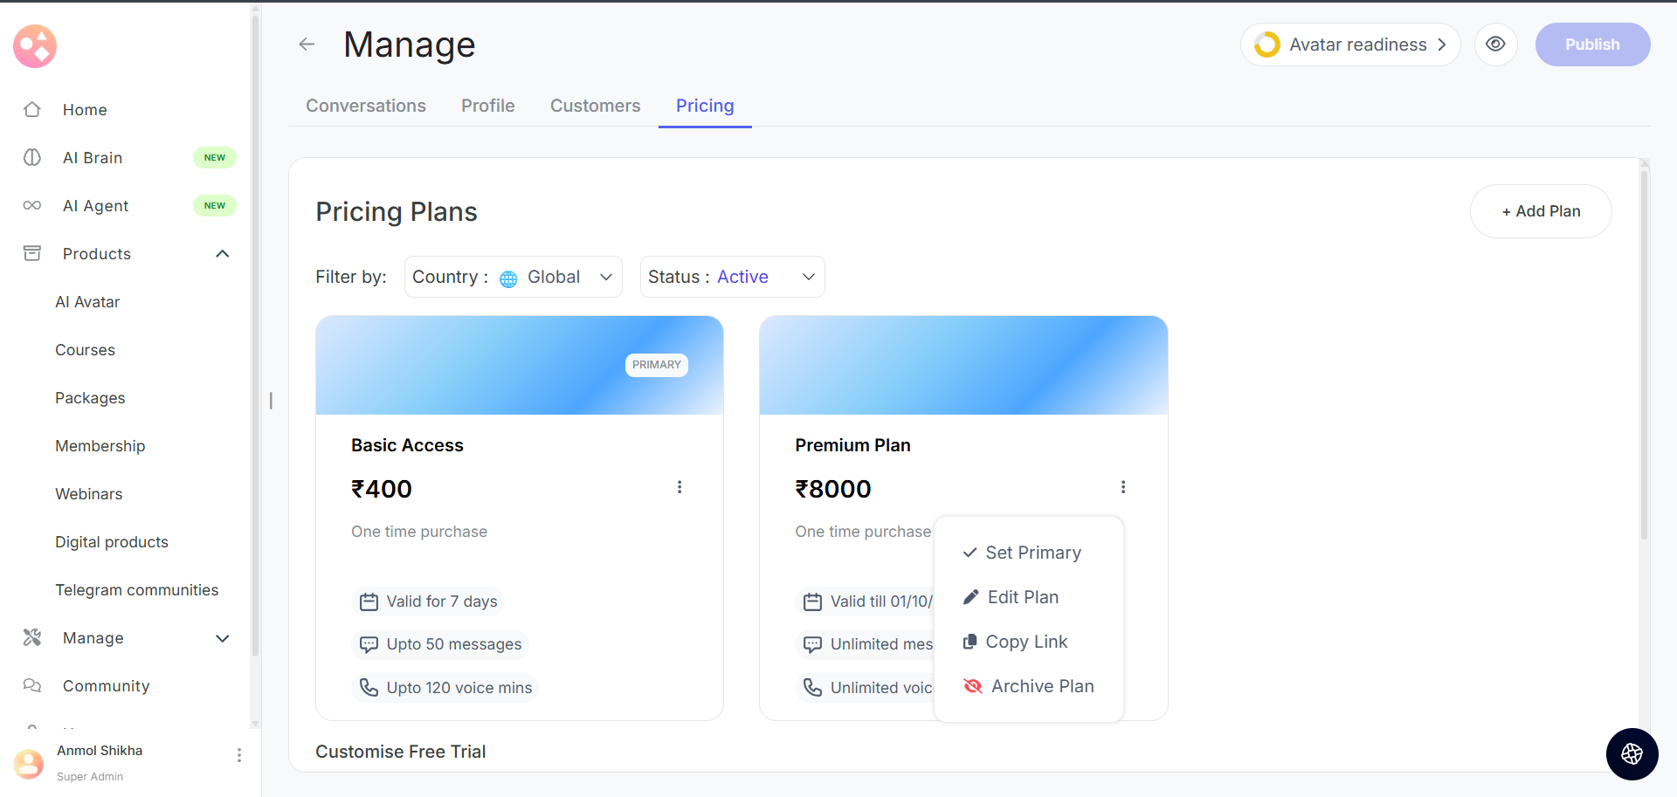
Task: Open user options next to Anmol Shikha
Action: pyautogui.click(x=239, y=755)
